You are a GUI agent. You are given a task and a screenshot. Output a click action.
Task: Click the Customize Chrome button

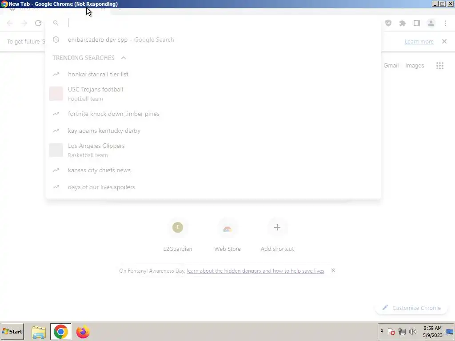point(411,308)
